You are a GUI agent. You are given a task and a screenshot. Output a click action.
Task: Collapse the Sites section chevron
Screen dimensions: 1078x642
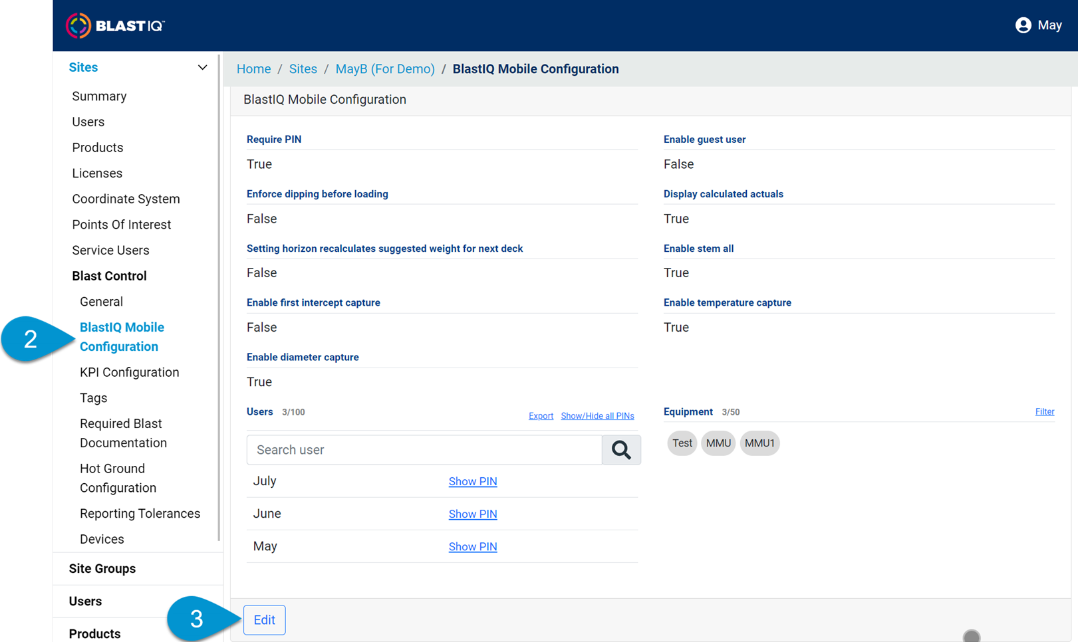(202, 68)
